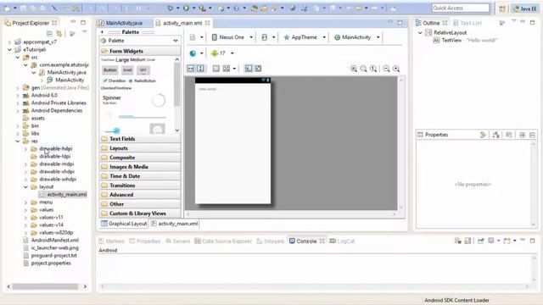Expand the Time & Date palette category

pos(140,176)
